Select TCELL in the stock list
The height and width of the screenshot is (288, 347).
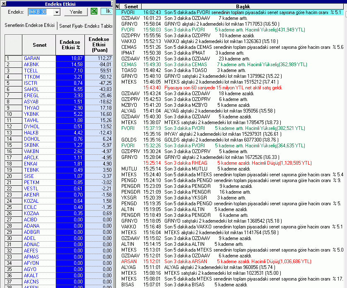(x=31, y=71)
